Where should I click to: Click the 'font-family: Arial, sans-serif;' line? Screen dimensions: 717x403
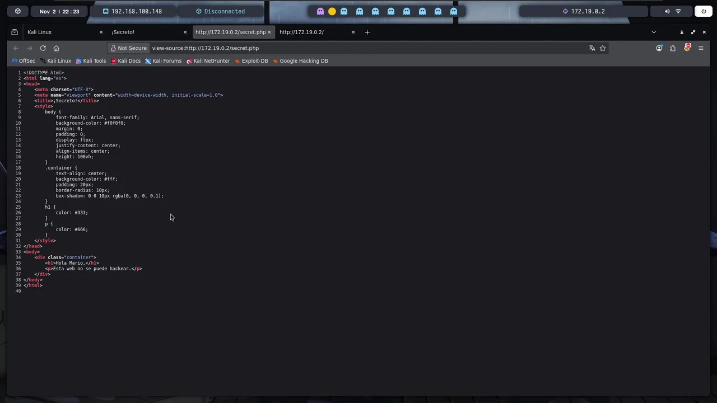click(x=97, y=118)
